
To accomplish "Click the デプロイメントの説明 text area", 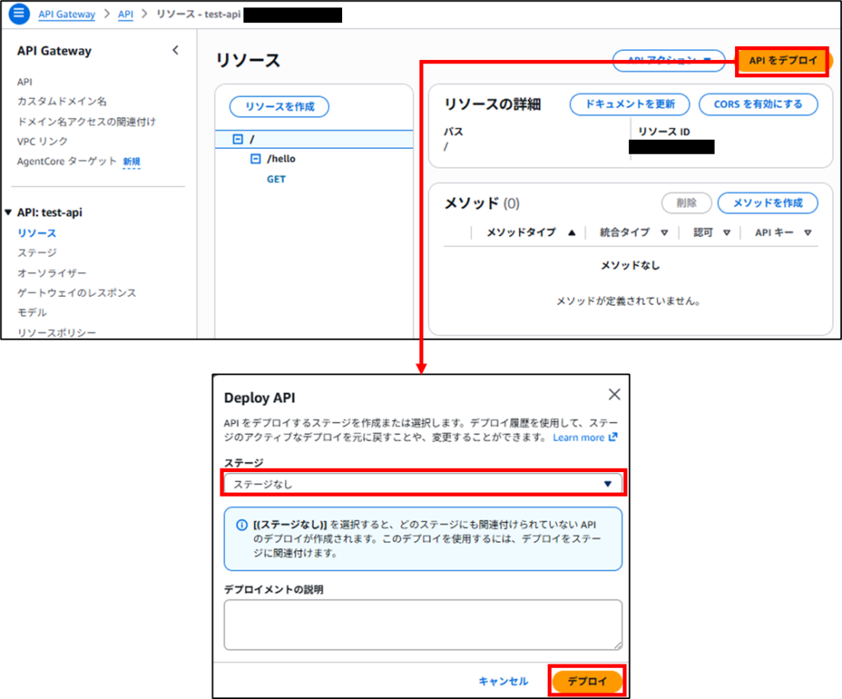I will click(x=423, y=624).
